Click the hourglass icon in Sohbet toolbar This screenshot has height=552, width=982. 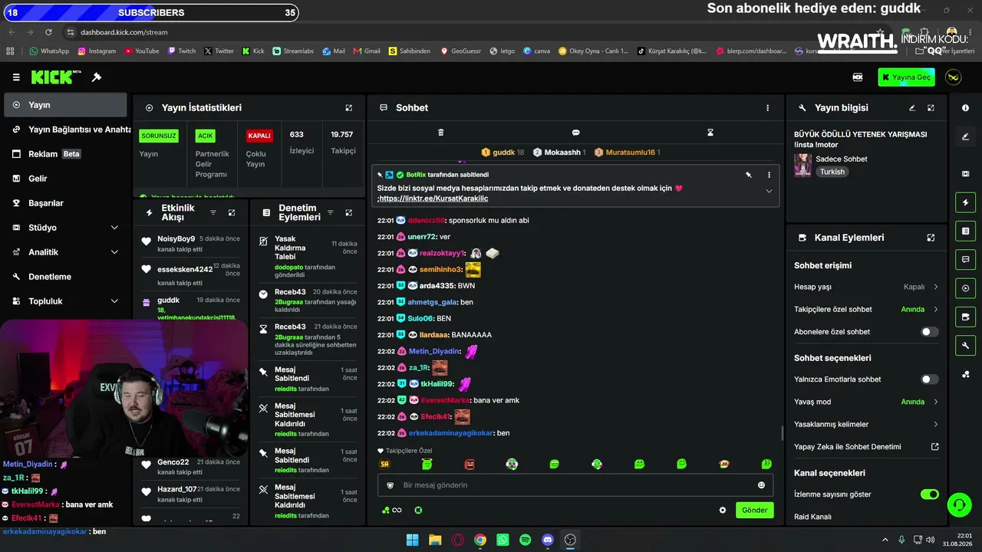[x=710, y=133]
